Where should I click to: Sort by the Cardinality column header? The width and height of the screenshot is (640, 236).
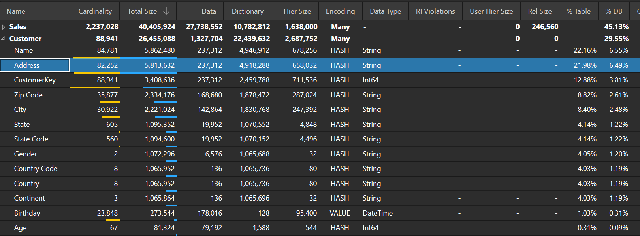point(95,11)
